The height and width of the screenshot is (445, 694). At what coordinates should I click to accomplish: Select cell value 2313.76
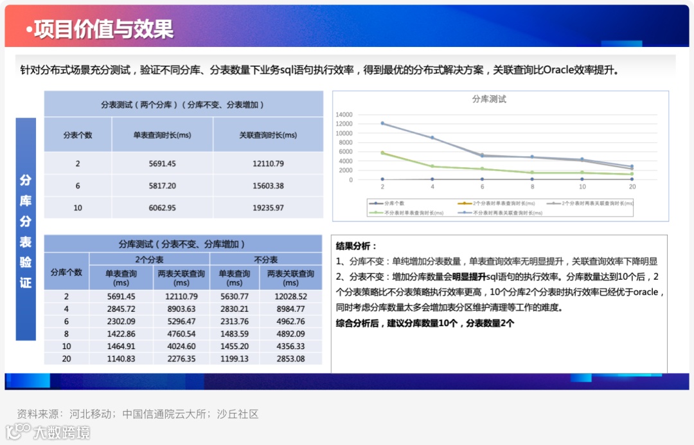(235, 322)
